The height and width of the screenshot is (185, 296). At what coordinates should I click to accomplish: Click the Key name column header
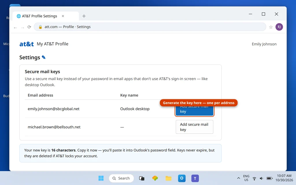tap(129, 95)
